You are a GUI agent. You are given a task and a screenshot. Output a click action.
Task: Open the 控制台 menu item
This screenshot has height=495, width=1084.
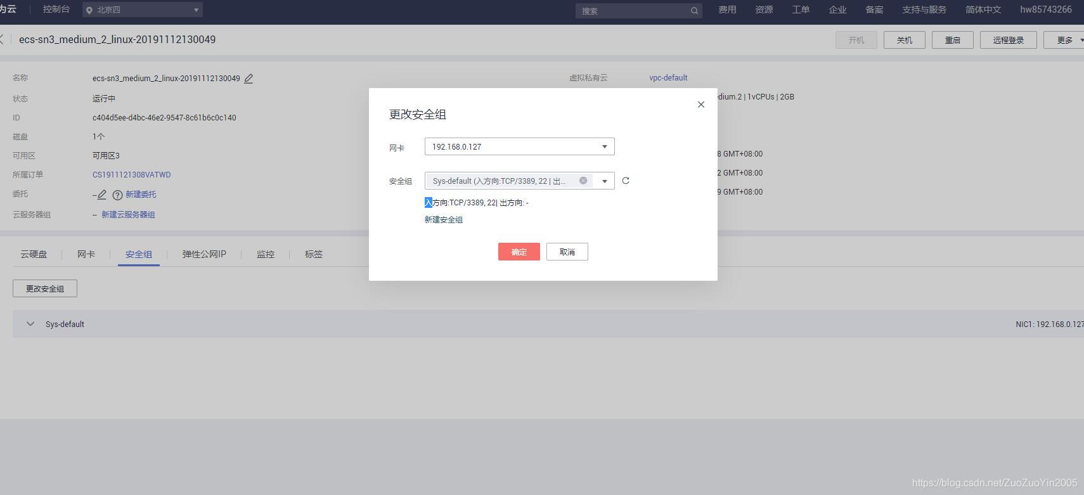click(56, 10)
